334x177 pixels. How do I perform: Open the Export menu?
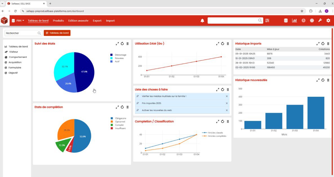(97, 20)
